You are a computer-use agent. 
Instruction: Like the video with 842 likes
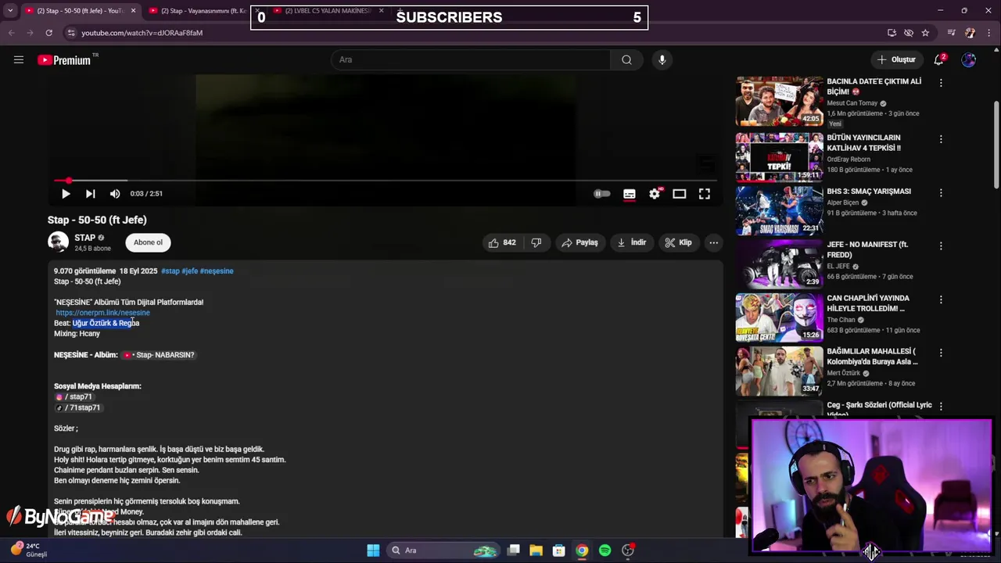tap(502, 242)
